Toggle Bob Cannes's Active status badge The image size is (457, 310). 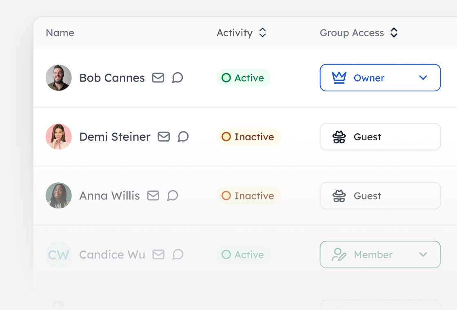243,77
